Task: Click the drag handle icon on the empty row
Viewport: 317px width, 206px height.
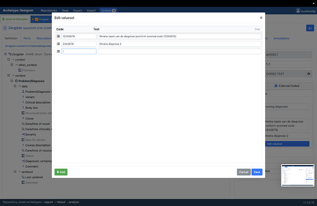Action: [x=58, y=51]
